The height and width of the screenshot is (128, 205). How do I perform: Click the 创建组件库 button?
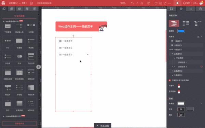click(x=19, y=124)
